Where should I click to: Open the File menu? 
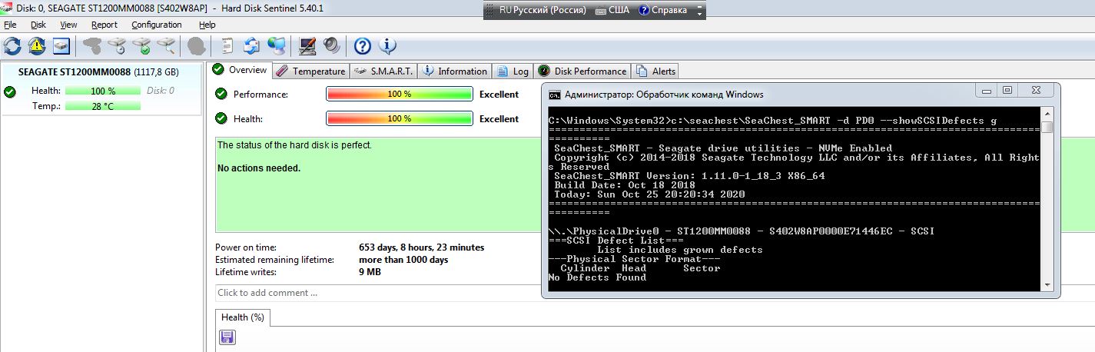point(10,25)
